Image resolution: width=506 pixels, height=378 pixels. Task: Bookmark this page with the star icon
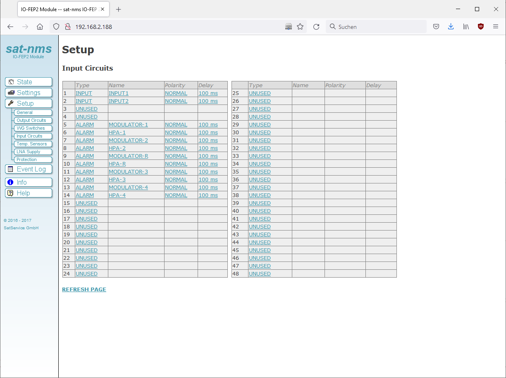click(300, 27)
